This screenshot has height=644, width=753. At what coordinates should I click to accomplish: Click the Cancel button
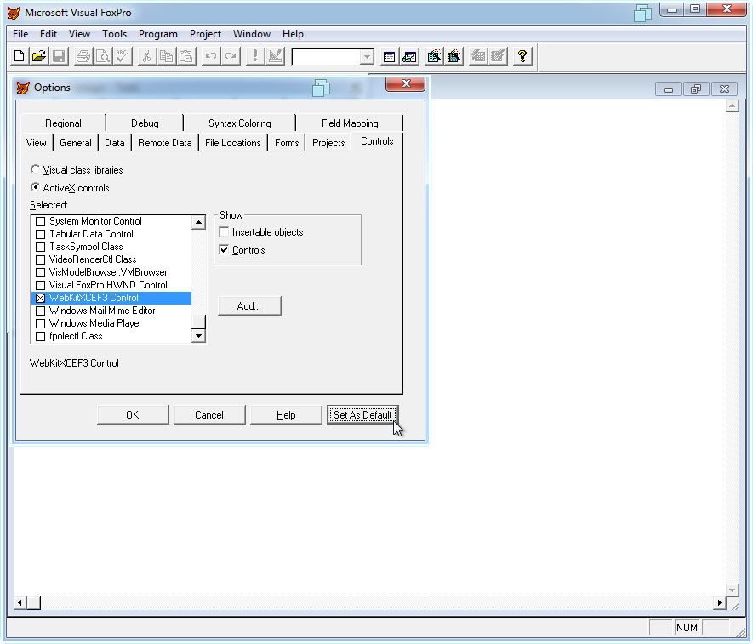(209, 415)
